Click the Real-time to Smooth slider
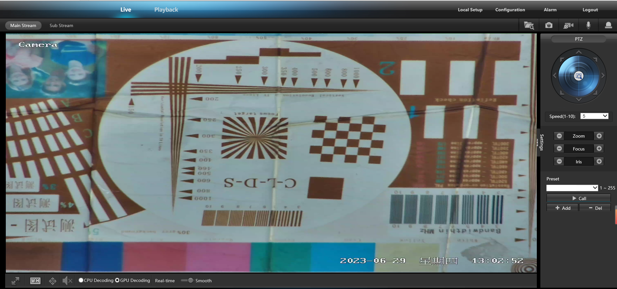 click(x=187, y=280)
